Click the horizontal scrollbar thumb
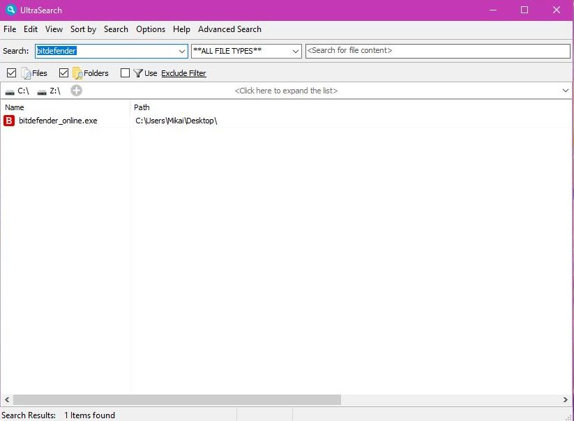The image size is (574, 421). (x=177, y=399)
